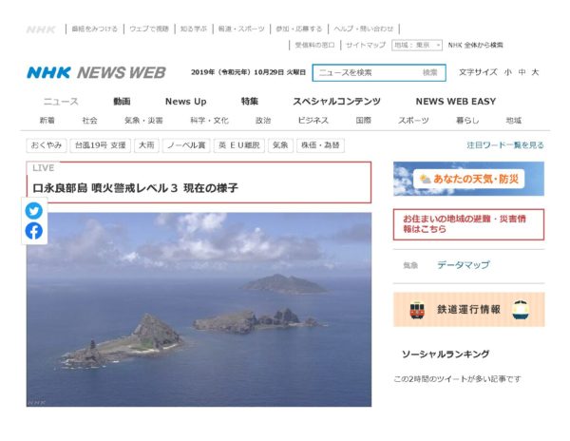570x441 pixels.
Task: Open 参加・応募する top link
Action: (299, 29)
